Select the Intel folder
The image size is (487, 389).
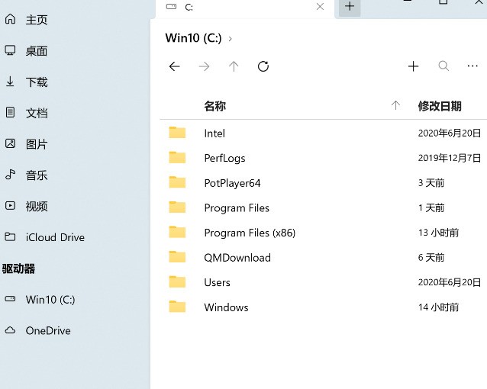[x=214, y=133]
